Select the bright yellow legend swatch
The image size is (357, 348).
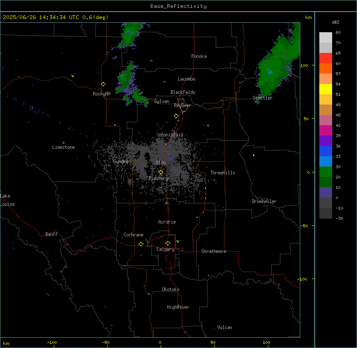tap(326, 89)
